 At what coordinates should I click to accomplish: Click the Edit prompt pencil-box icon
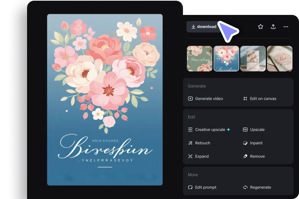click(190, 187)
